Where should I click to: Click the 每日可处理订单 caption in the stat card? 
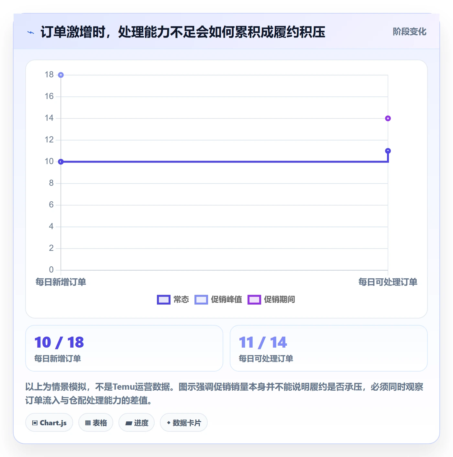pyautogui.click(x=266, y=359)
